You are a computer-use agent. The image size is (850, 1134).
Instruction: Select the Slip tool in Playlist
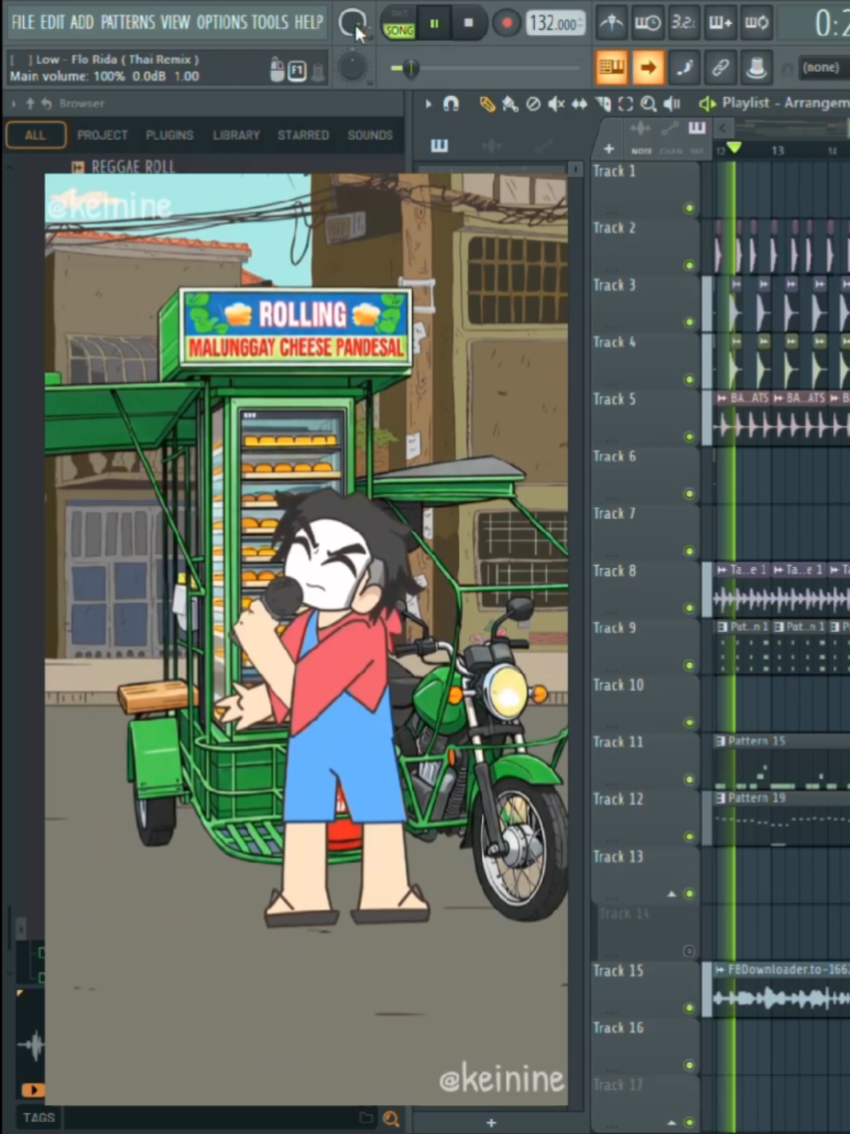579,104
